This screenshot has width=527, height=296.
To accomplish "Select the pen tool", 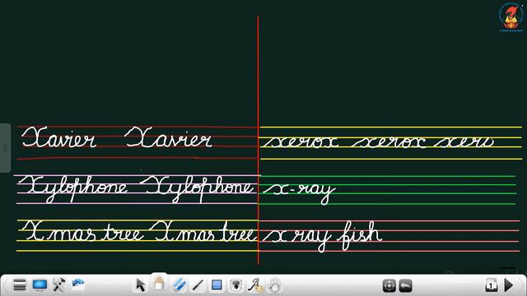I will pos(159,284).
